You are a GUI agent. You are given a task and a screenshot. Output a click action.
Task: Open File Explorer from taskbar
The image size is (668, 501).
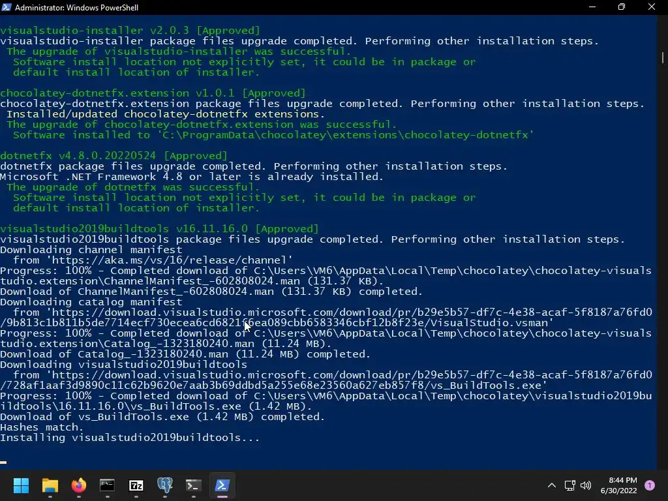(x=50, y=485)
